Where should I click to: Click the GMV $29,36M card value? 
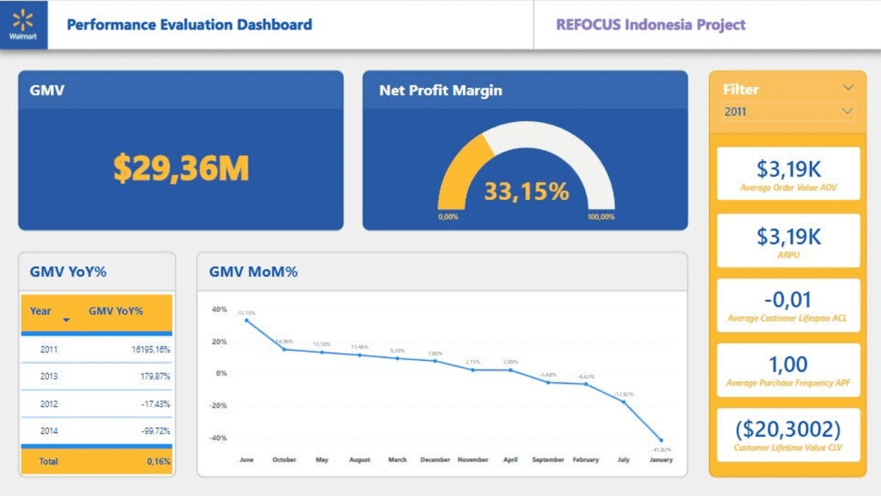181,169
